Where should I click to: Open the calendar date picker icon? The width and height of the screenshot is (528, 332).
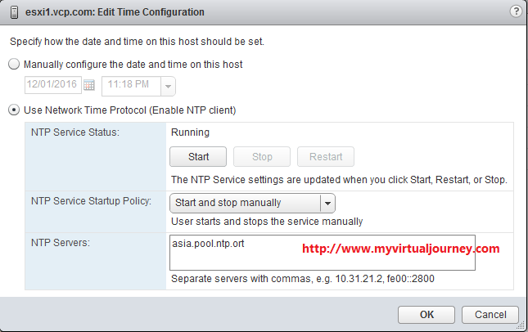[89, 85]
